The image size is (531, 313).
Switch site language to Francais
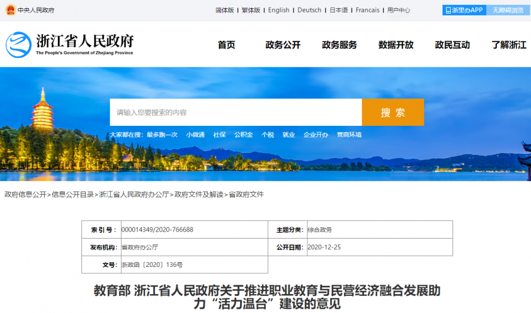pos(368,10)
